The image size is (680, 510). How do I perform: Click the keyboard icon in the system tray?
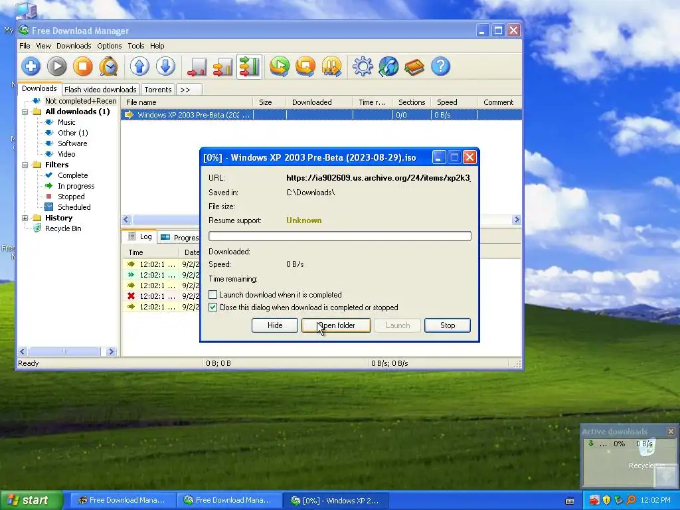pos(570,501)
